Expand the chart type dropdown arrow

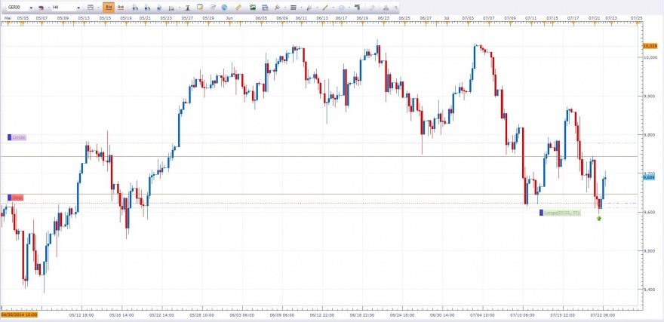coord(98,8)
